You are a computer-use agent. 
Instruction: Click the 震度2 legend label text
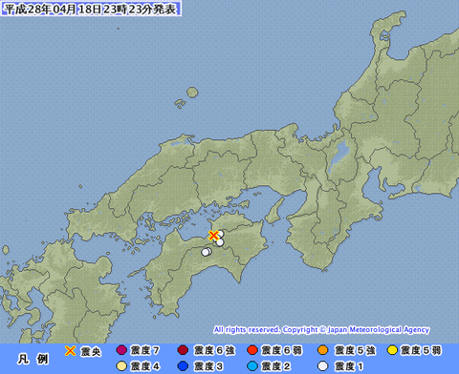(276, 366)
